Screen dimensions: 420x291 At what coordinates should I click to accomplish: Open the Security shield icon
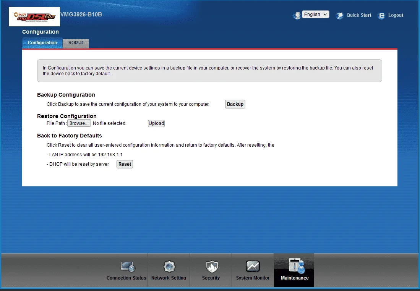click(x=212, y=267)
